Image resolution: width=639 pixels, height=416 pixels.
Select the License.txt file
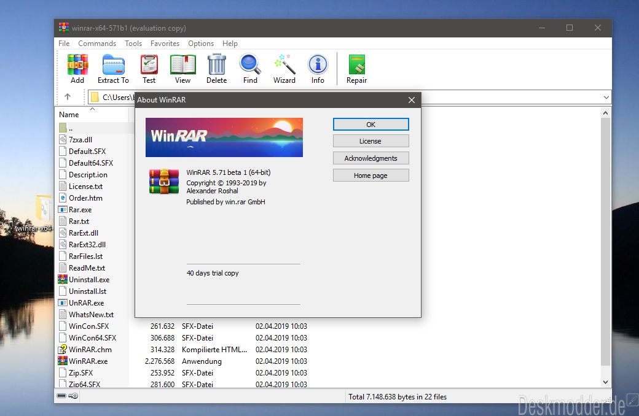coord(85,187)
